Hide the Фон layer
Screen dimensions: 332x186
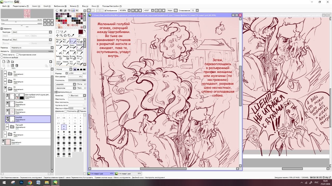pos(3,141)
